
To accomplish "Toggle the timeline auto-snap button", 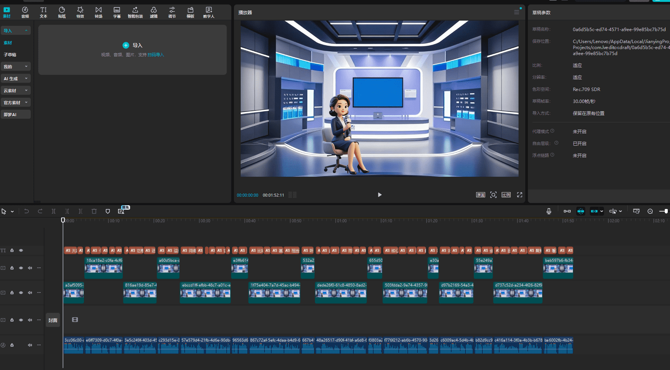I will pos(580,211).
